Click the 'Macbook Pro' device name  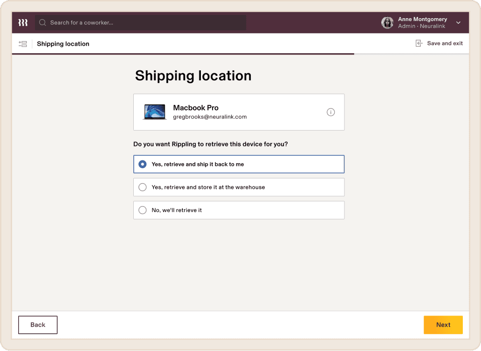click(196, 108)
